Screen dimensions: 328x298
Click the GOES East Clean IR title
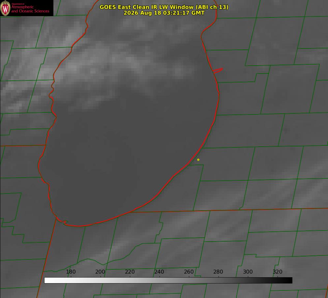click(x=164, y=7)
